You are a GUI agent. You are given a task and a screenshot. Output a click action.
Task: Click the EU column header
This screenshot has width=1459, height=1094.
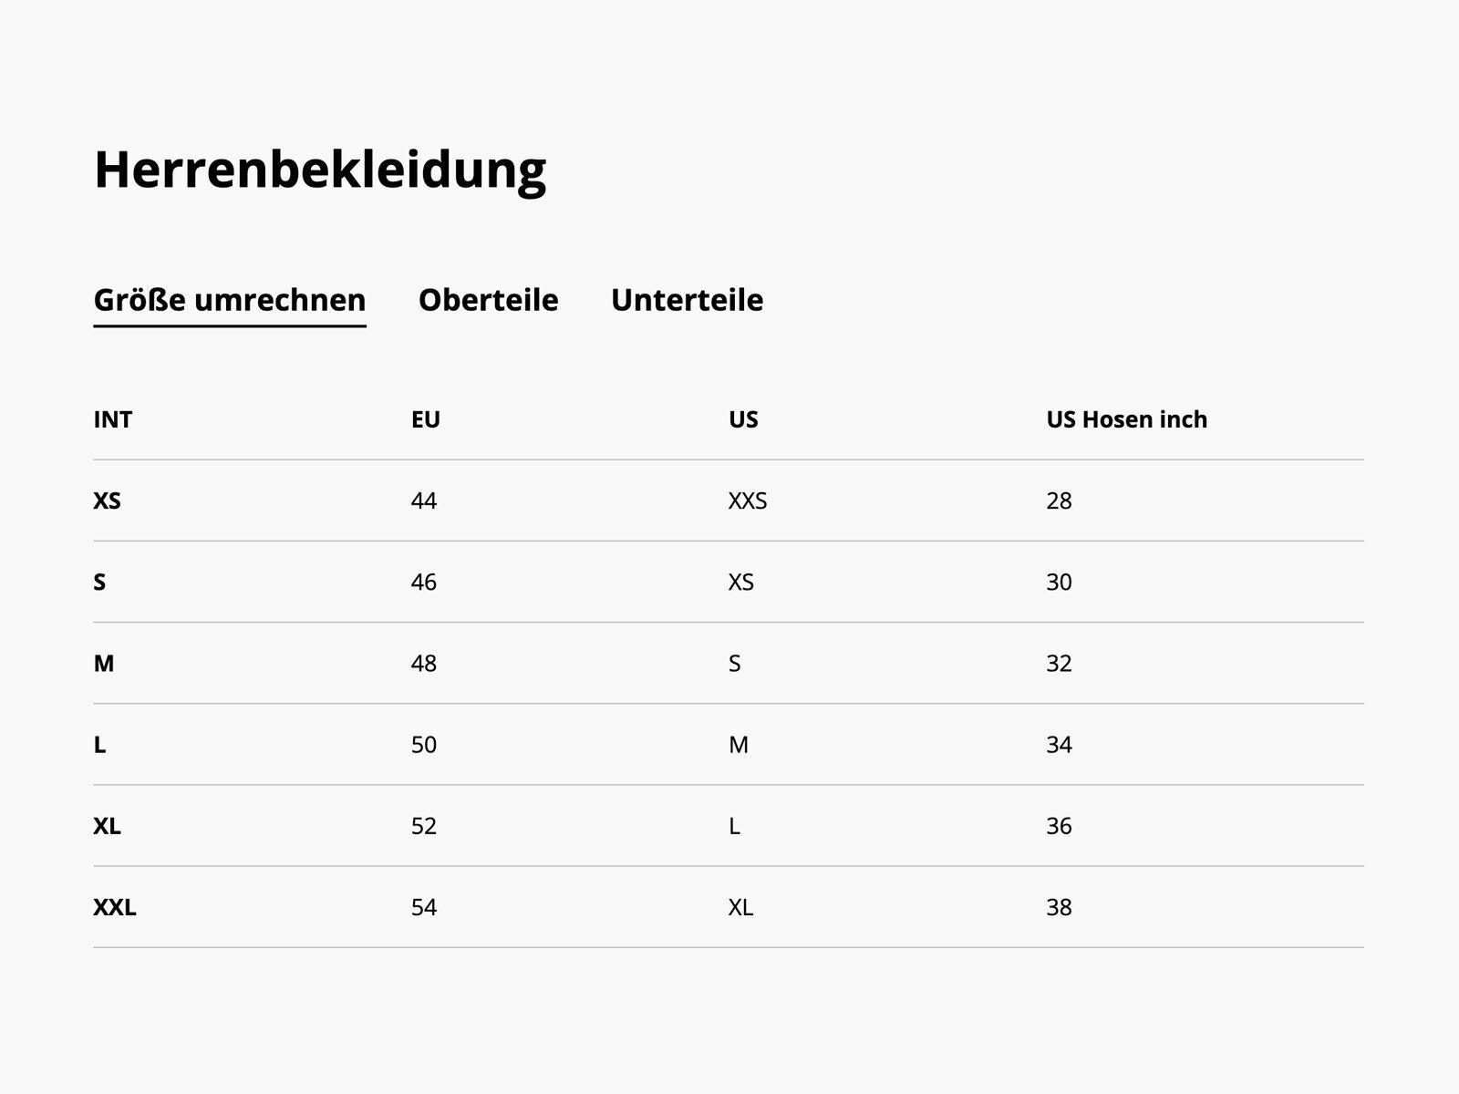coord(426,419)
